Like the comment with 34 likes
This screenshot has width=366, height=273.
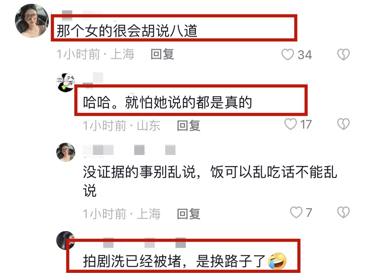[287, 55]
